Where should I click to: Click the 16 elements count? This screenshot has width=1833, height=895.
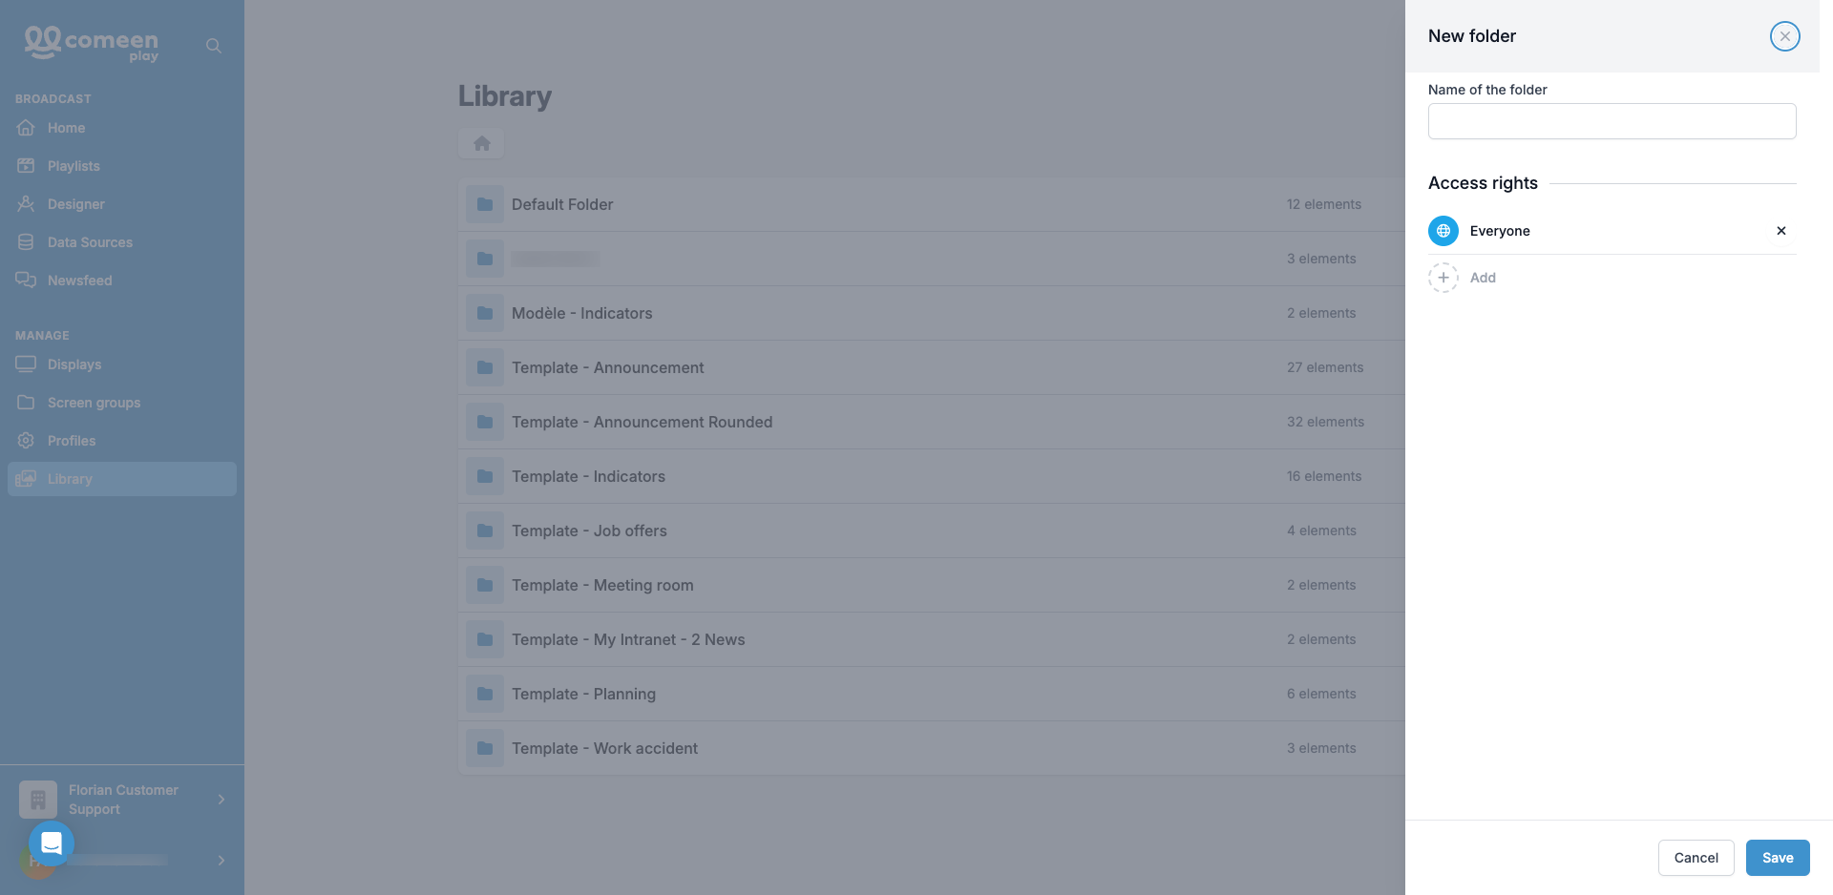(x=1323, y=476)
